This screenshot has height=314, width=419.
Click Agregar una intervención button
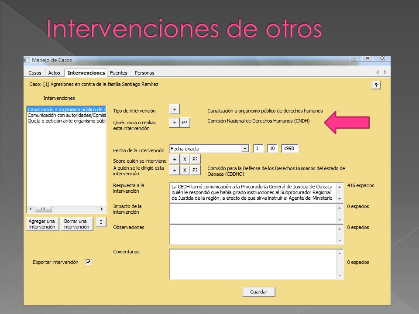(x=42, y=224)
